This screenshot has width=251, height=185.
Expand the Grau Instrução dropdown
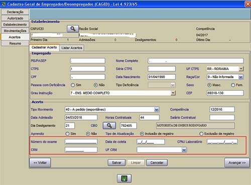pos(173,93)
